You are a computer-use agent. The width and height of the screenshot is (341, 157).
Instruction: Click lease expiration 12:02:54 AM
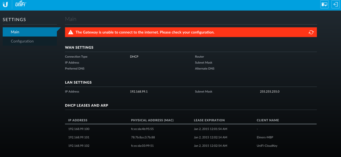click(211, 146)
